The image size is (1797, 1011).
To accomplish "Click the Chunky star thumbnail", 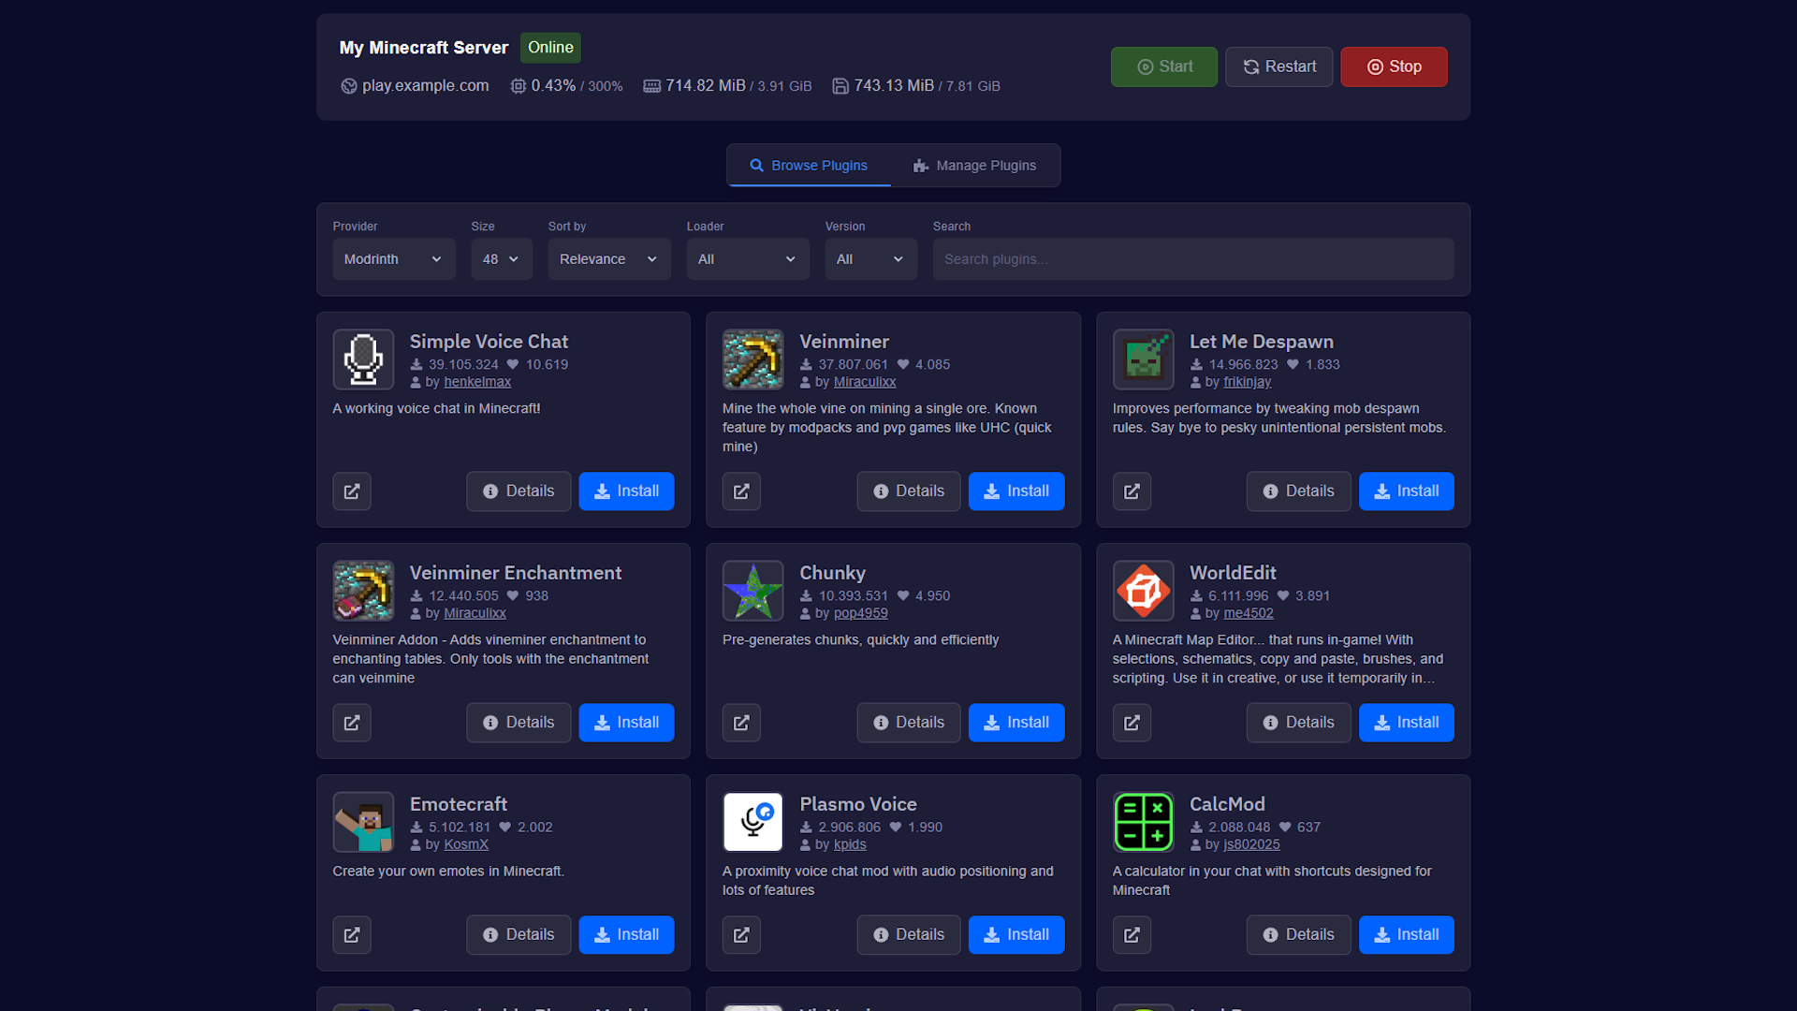I will pos(752,591).
